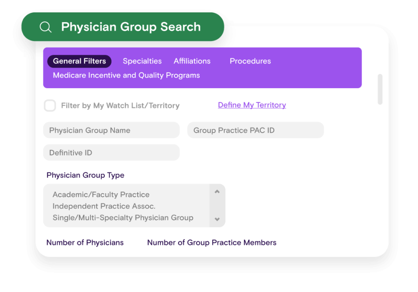
Task: Switch to the Specialties tab
Action: [142, 61]
